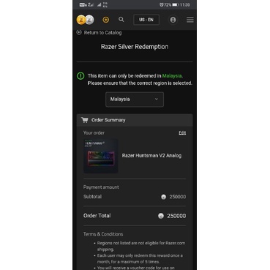Select the Subtotal value 250000

click(x=178, y=197)
